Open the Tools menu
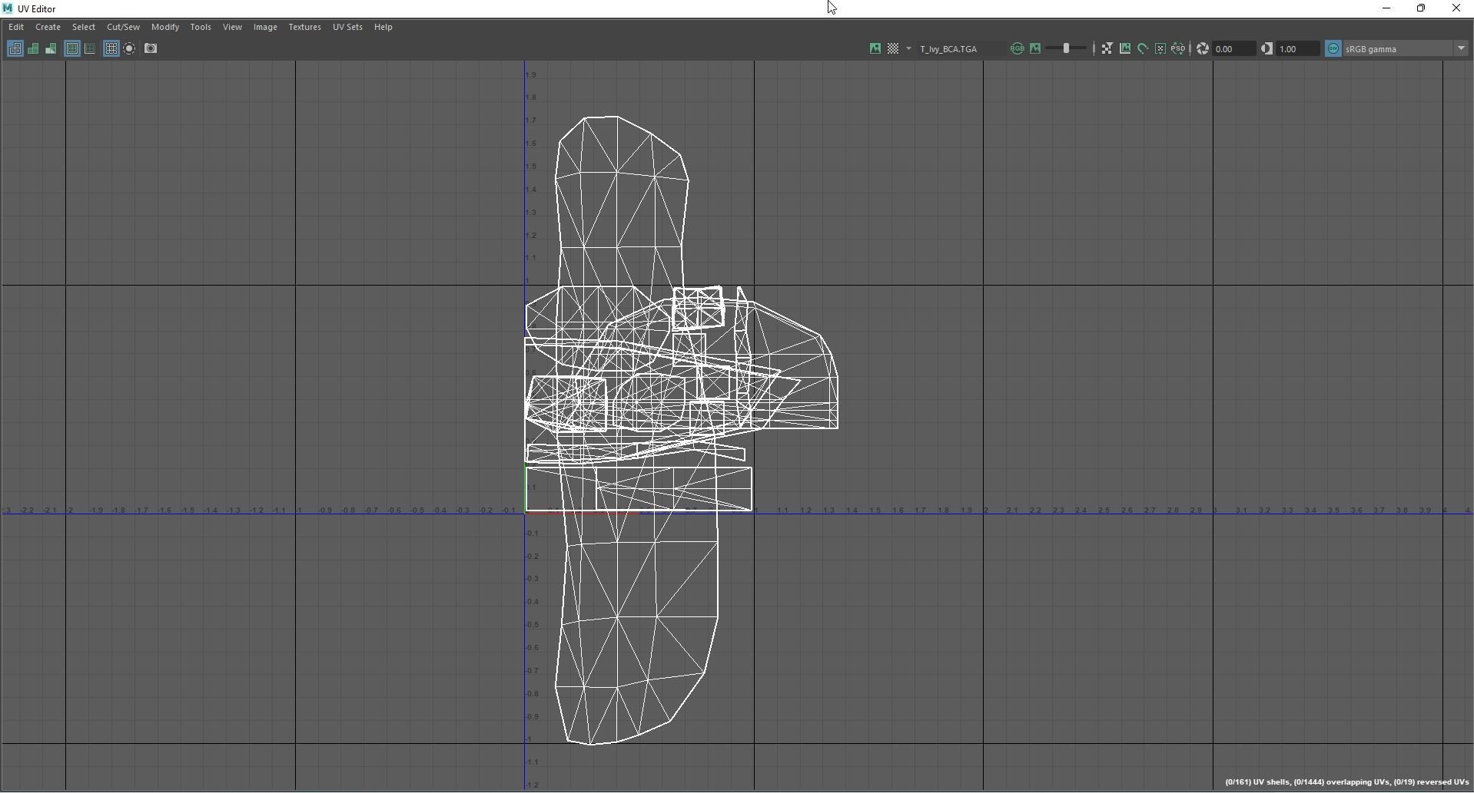This screenshot has width=1474, height=793. tap(201, 27)
